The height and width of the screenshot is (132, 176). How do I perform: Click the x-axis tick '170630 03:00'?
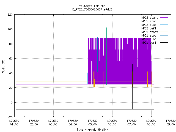[53, 123]
